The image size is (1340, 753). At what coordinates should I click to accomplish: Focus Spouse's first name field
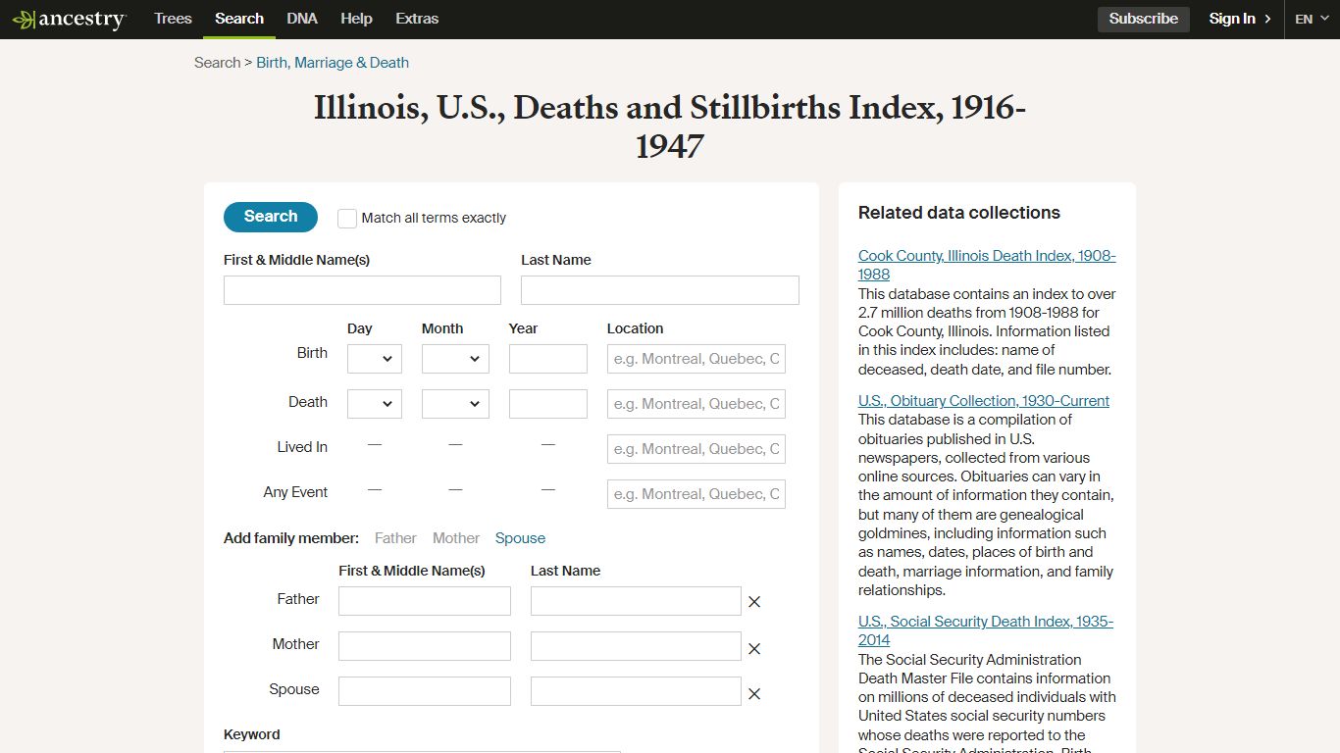[425, 691]
